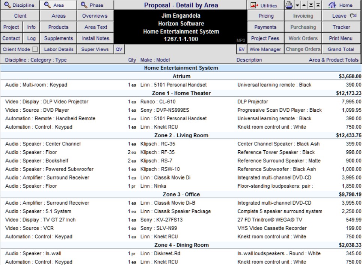Image resolution: width=362 pixels, height=265 pixels.
Task: Click the Klipsch : RC-35 model cell
Action: (x=158, y=144)
